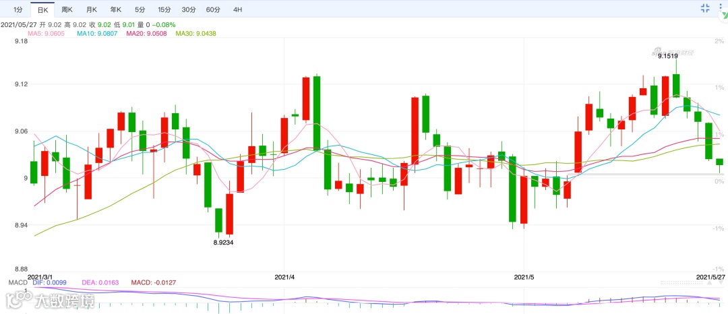This screenshot has width=728, height=314.
Task: Click the 2021/3/1 date axis label
Action: click(x=40, y=277)
